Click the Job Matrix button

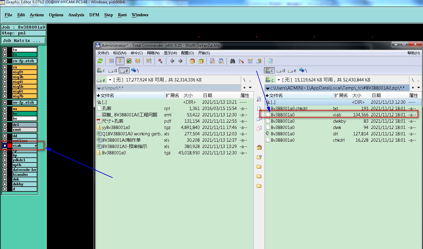[24, 40]
